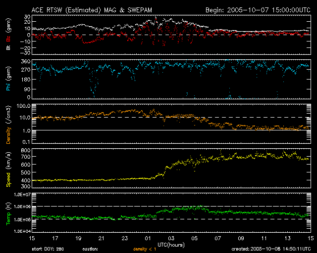Select the '19' hour label on the time axis
The width and height of the screenshot is (317, 253).
coord(78,239)
